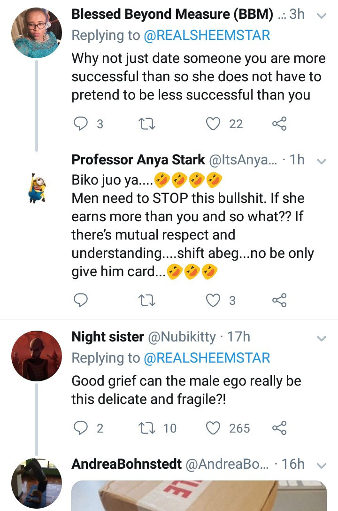Open AndreaBohnstedt's attached image

click(x=199, y=496)
